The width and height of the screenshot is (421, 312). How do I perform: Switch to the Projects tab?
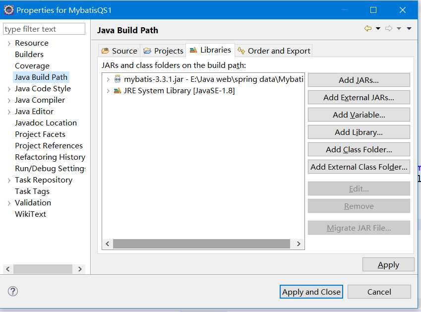coord(163,51)
